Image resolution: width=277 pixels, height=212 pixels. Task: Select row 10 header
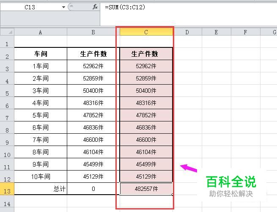coord(7,152)
